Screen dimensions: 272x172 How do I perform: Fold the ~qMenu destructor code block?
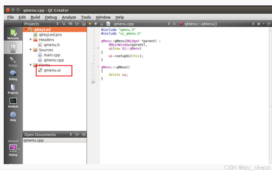98,67
